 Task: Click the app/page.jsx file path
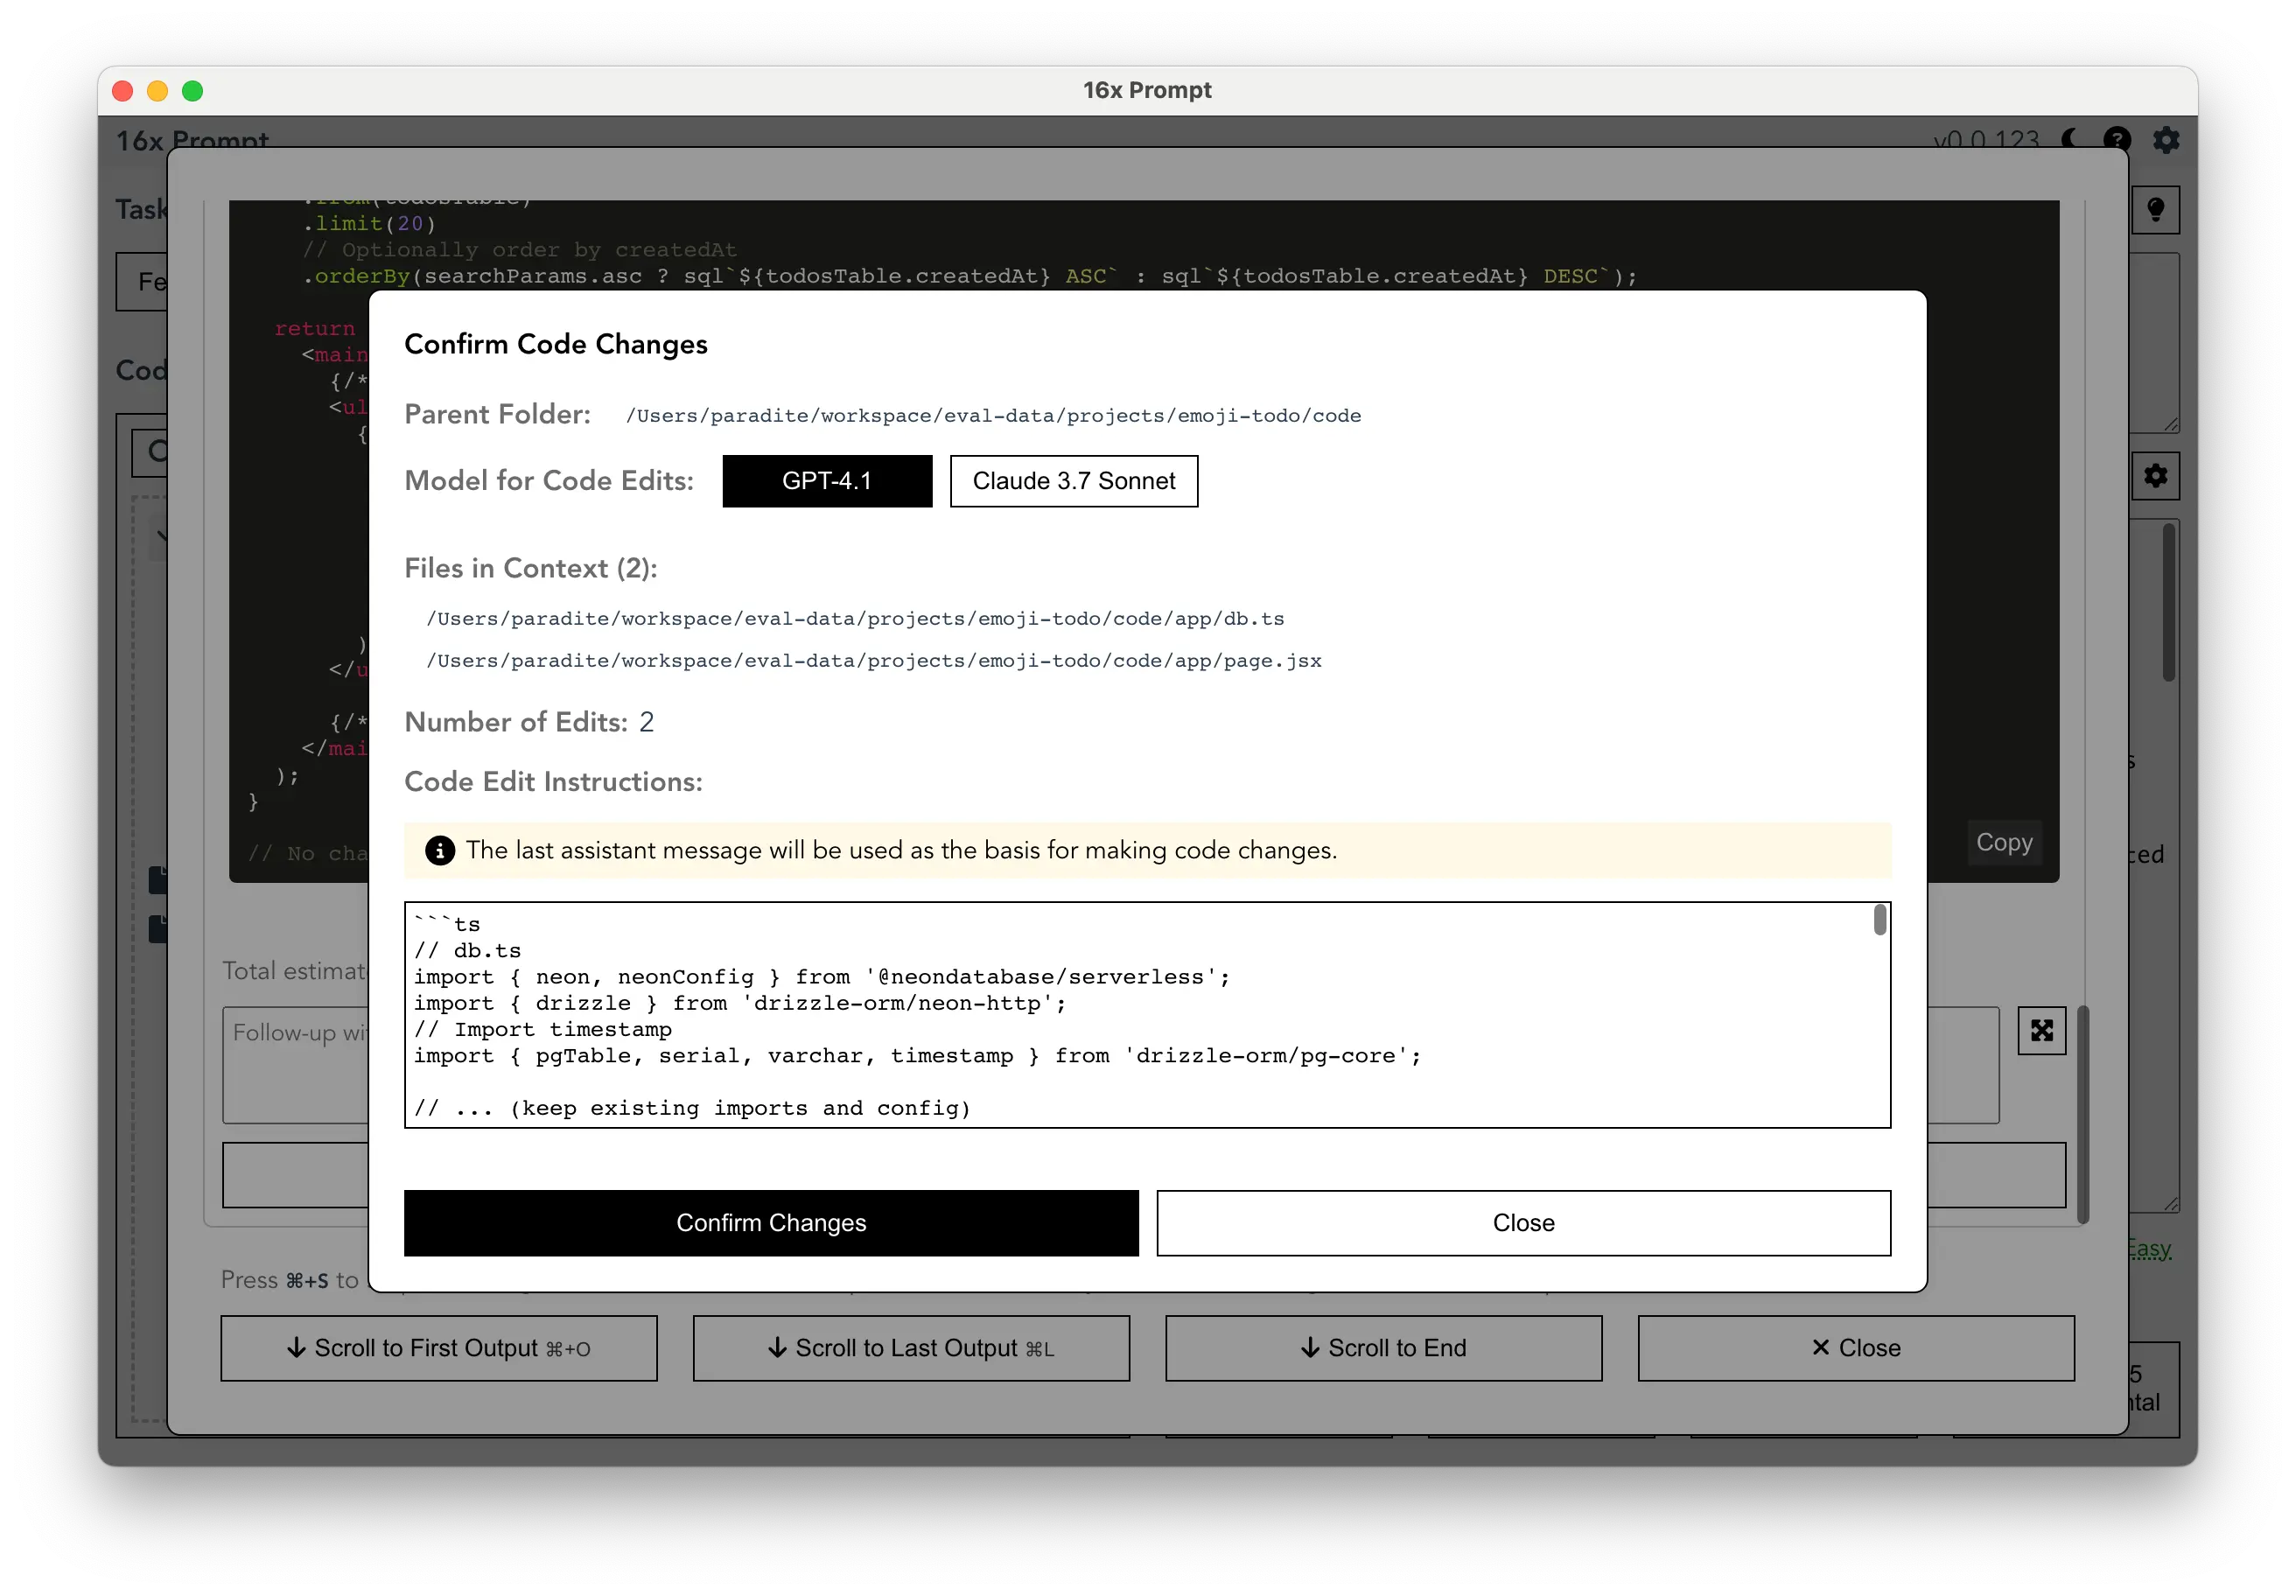873,661
